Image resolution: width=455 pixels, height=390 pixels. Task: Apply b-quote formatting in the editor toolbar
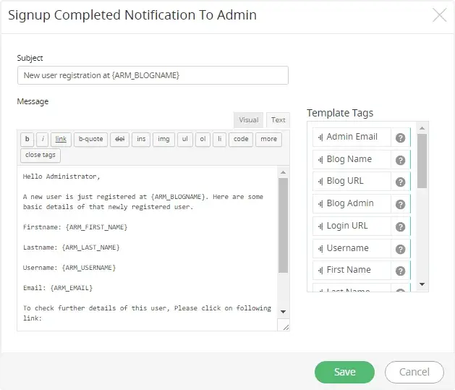click(x=90, y=139)
